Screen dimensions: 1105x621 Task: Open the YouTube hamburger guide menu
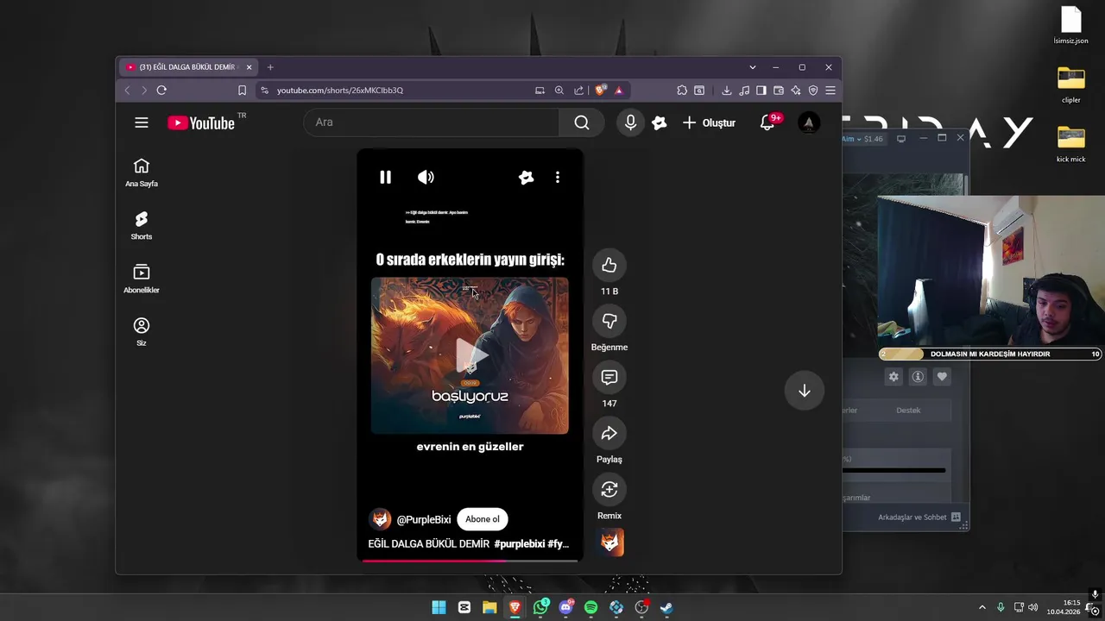[142, 122]
